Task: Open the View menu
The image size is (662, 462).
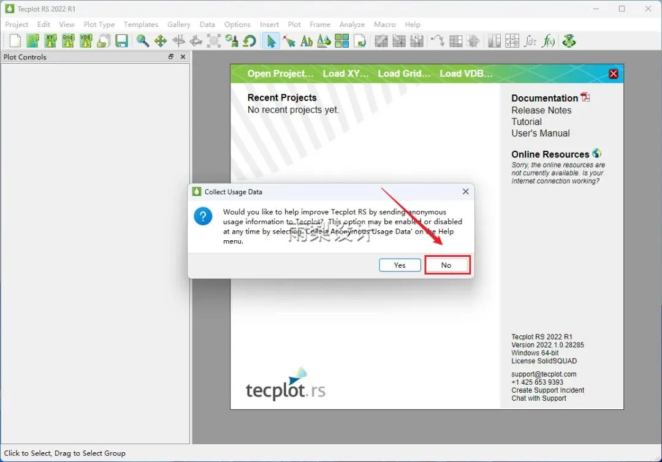Action: 67,25
